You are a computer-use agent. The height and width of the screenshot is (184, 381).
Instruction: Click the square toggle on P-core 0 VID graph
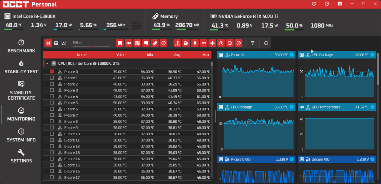(221, 159)
